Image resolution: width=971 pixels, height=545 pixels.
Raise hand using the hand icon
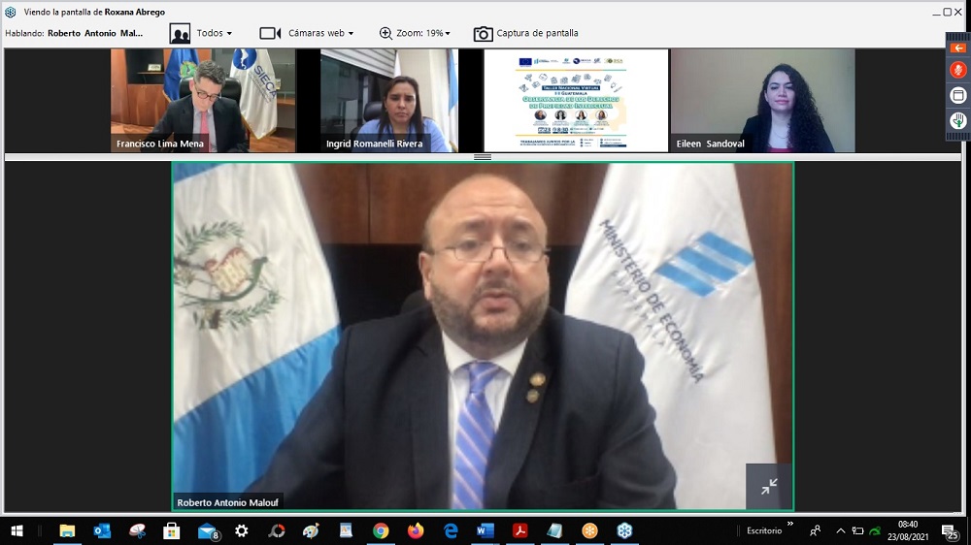(x=957, y=120)
